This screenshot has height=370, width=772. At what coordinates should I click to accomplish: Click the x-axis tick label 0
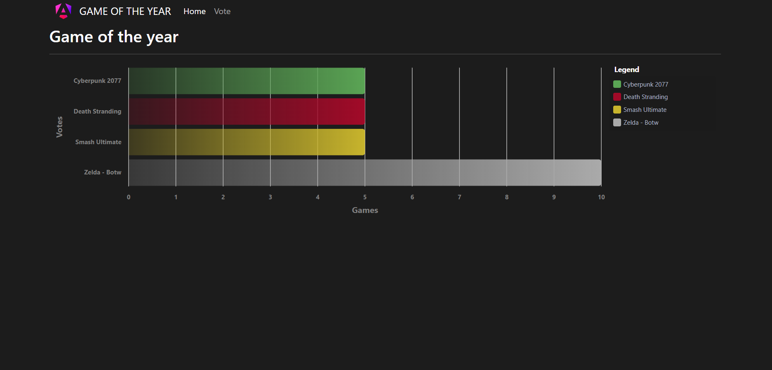129,197
